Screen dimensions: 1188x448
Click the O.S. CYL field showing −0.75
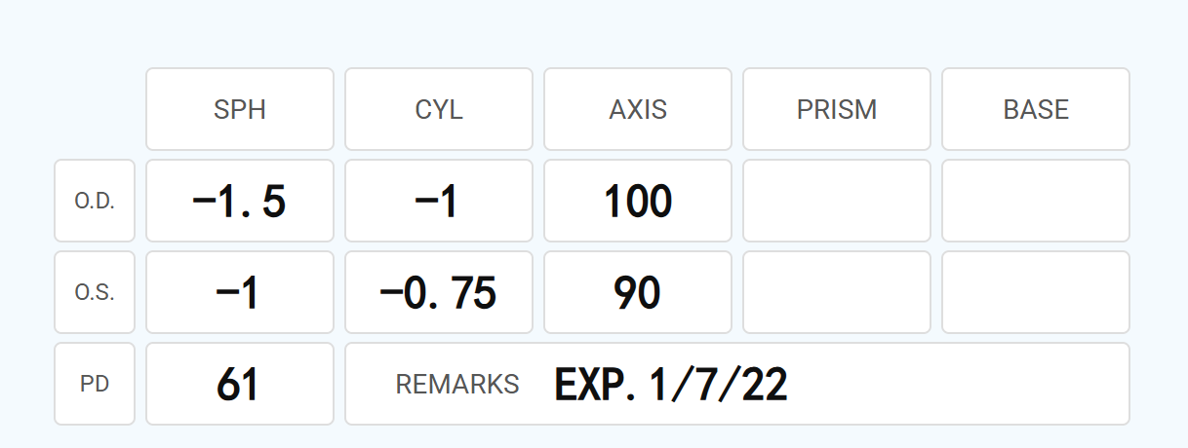(x=439, y=292)
